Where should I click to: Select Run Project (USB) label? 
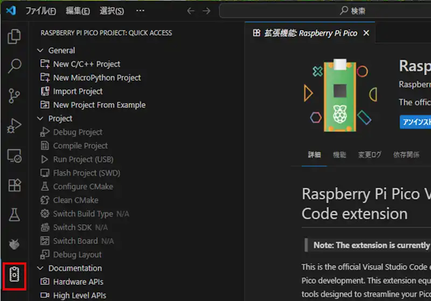click(x=84, y=160)
